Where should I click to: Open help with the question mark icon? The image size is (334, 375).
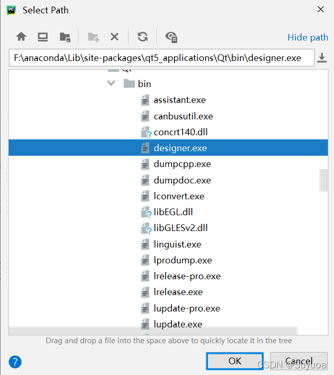[15, 361]
